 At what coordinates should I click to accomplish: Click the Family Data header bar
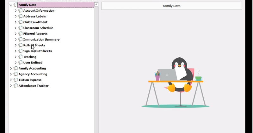(x=171, y=6)
